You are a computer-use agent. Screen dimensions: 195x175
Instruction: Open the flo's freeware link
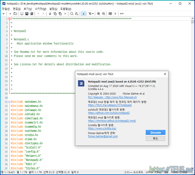[112, 97]
